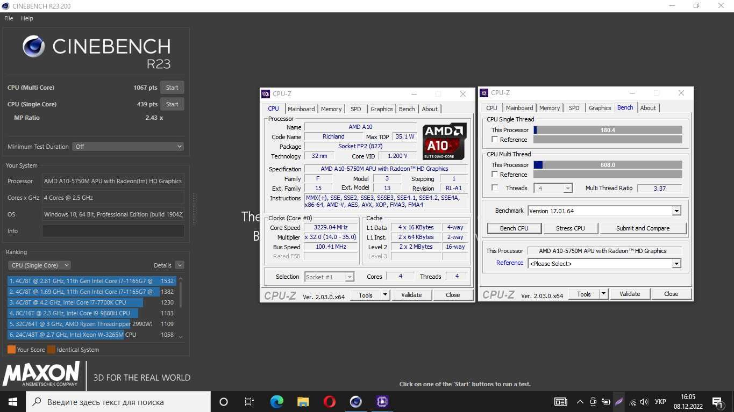Open Tools dropdown arrow in left CPU-Z
Screen dimensions: 734x412
(385, 295)
